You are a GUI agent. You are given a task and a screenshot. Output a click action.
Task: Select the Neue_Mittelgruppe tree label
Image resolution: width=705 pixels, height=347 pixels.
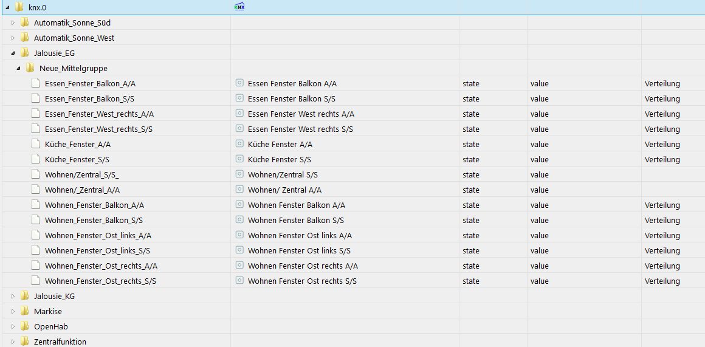(74, 68)
